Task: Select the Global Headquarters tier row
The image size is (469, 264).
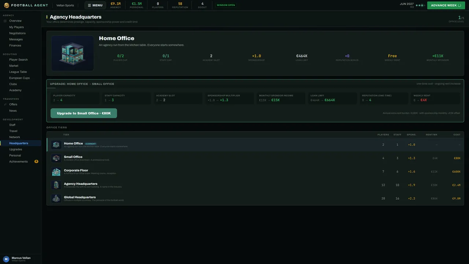Action: (255, 198)
